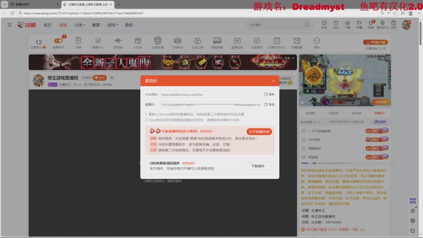The image size is (423, 238).
Task: Go to 首页 in the nav bar
Action: tap(47, 25)
